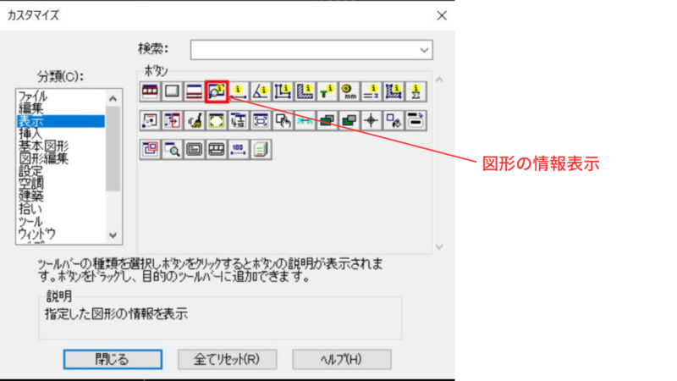Click the gray framed panel icon
This screenshot has width=677, height=381.
[194, 150]
